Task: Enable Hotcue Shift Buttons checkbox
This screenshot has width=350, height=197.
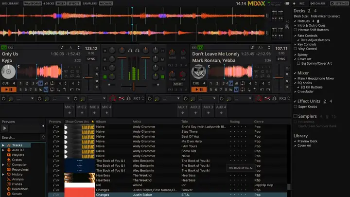Action: point(296,30)
